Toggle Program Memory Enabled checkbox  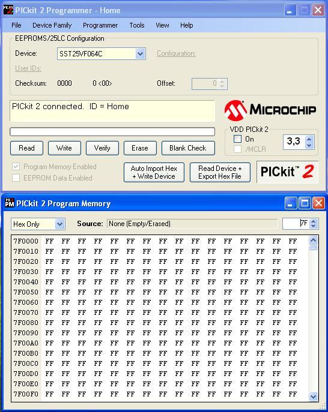pyautogui.click(x=16, y=167)
